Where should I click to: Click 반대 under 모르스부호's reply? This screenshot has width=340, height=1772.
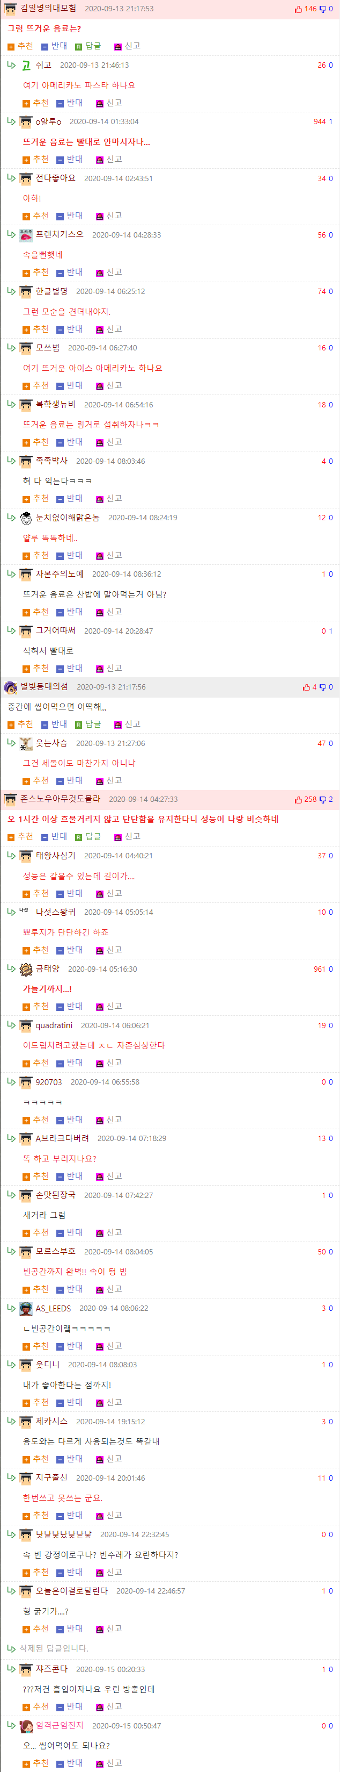pos(69,1288)
